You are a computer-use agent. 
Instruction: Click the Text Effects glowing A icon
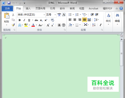click(x=20, y=25)
